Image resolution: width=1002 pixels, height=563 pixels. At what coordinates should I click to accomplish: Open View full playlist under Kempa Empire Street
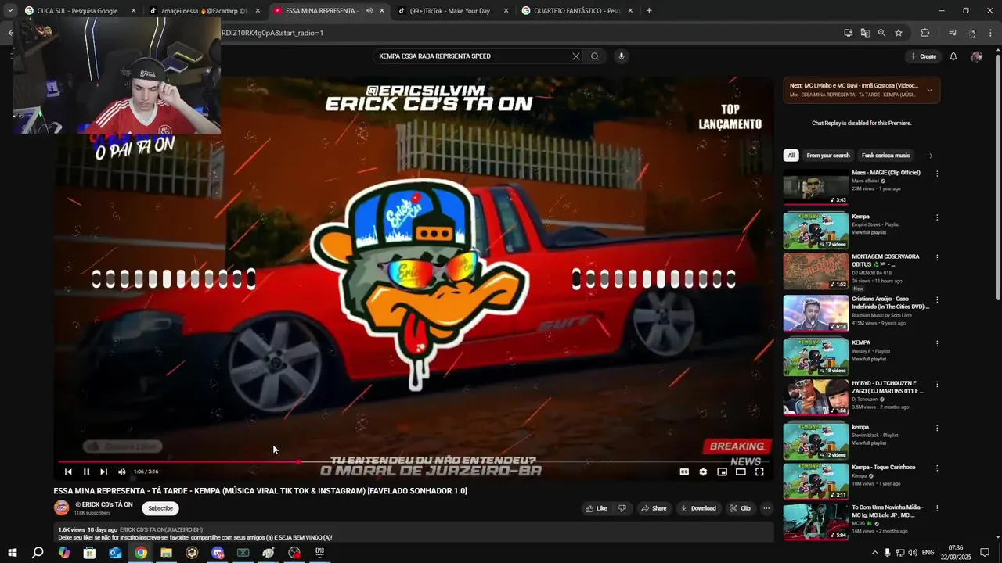pyautogui.click(x=869, y=232)
